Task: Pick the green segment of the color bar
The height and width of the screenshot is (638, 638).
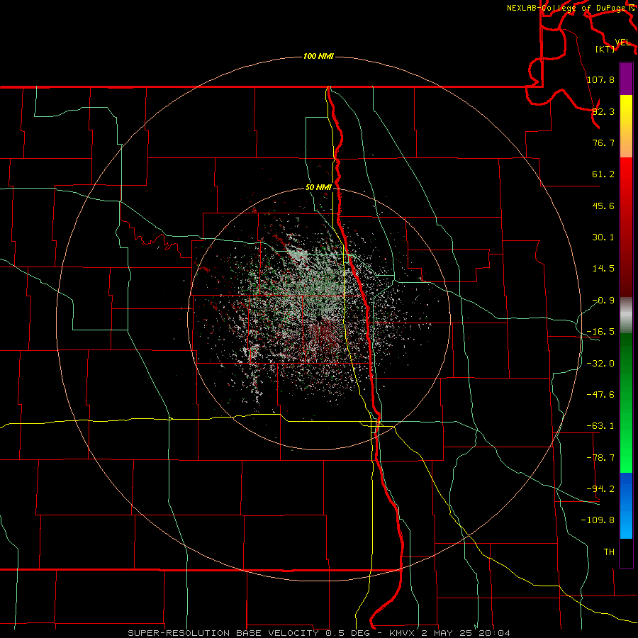Action: pos(626,403)
